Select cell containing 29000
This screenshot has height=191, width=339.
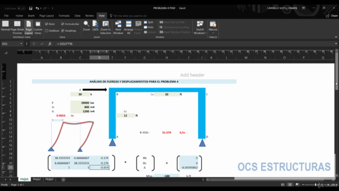pyautogui.click(x=80, y=103)
